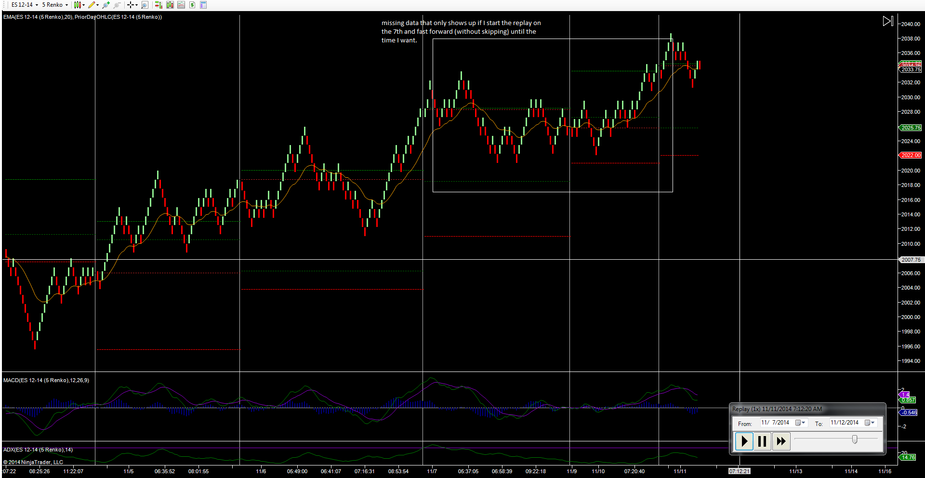
Task: Open the strategies dollar sign icon
Action: pyautogui.click(x=192, y=5)
